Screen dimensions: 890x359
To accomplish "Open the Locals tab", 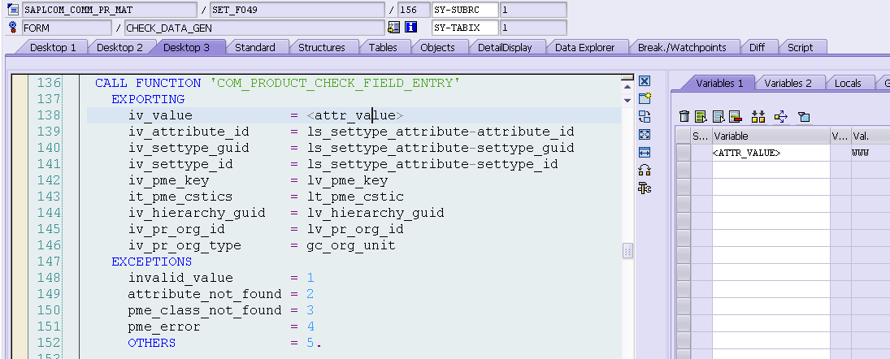I will point(848,84).
